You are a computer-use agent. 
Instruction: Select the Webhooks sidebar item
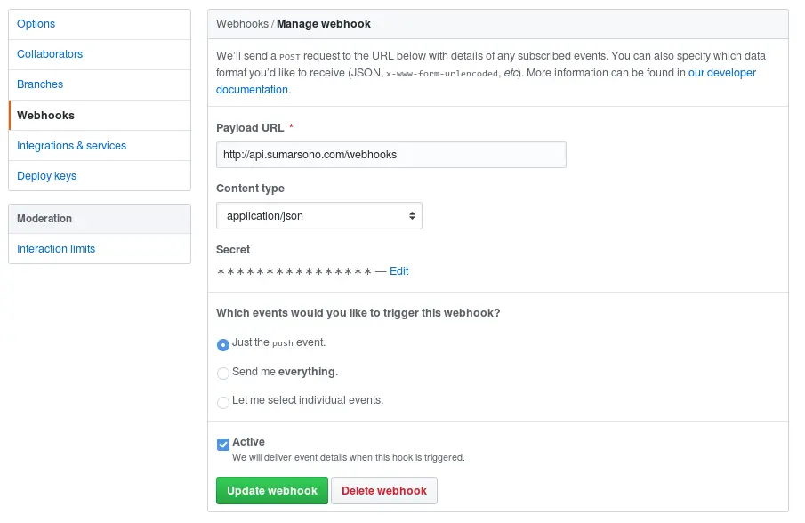(44, 115)
